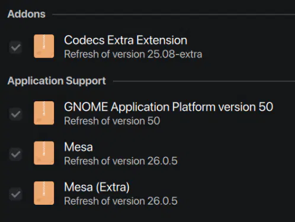The height and width of the screenshot is (222, 295).
Task: Click 'Refresh of version 25.08-extra' description
Action: click(133, 54)
